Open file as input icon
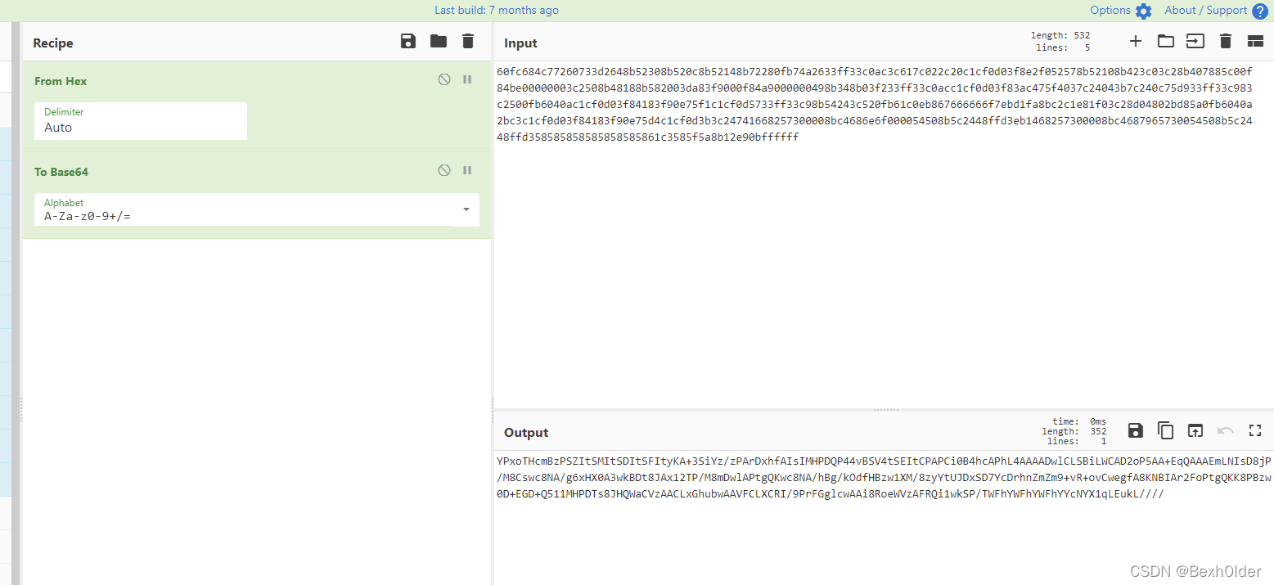Viewport: 1274px width, 585px height. click(1195, 41)
